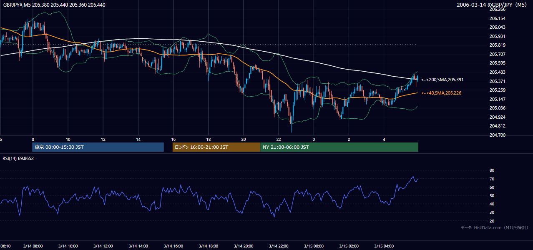Screen dimensions: 533x250
Task: Click bottom timeline label 3/15 00:00
Action: [x=314, y=246]
